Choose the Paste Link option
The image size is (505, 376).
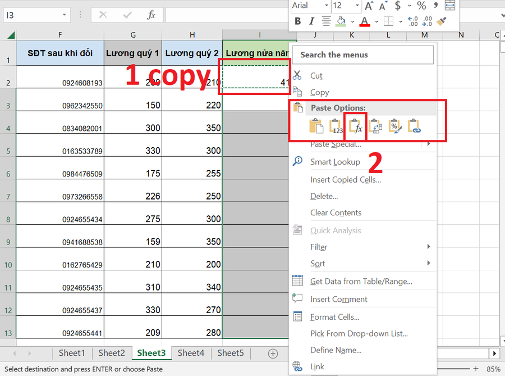pos(414,126)
